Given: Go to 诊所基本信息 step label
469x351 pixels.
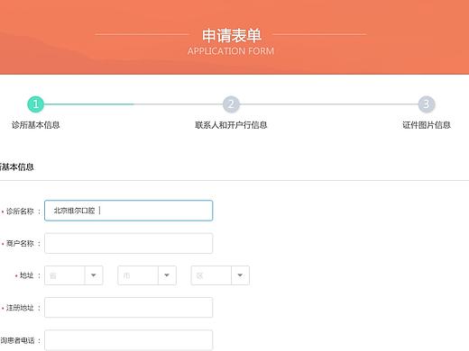Looking at the screenshot, I should pos(36,125).
